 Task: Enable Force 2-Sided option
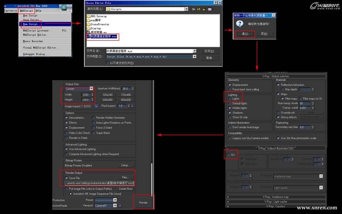[x=93, y=128]
